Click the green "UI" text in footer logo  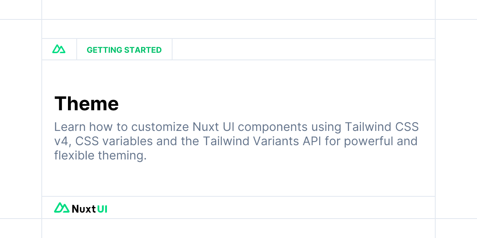[102, 209]
